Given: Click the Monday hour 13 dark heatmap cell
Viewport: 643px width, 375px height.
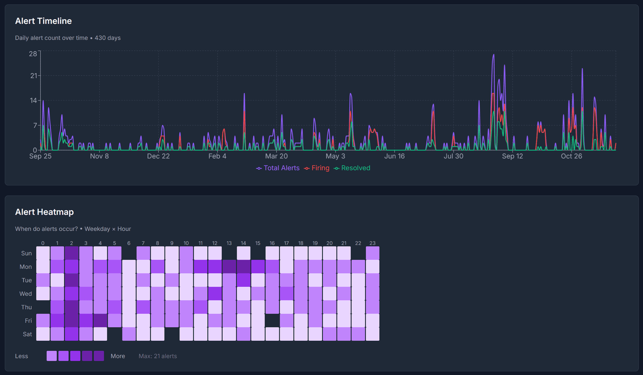Looking at the screenshot, I should [x=229, y=266].
